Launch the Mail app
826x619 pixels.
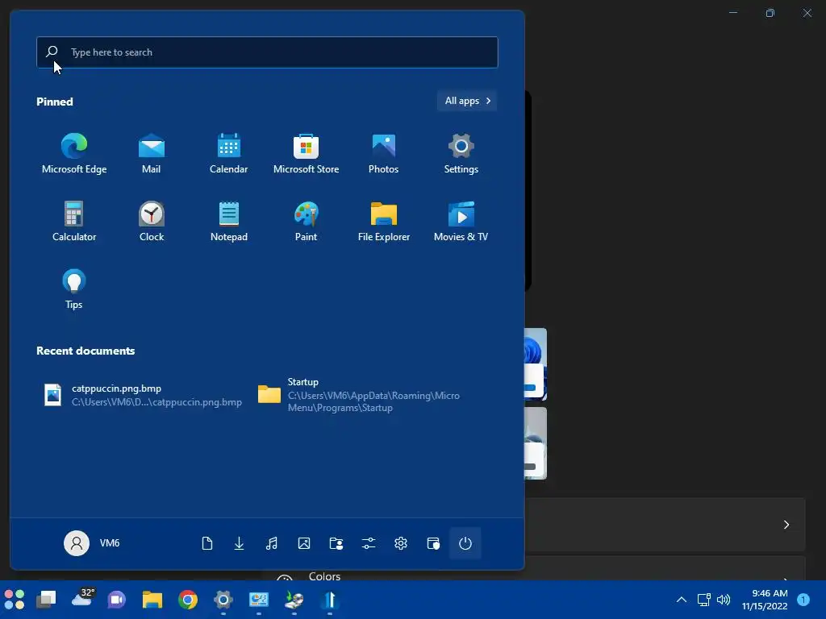click(x=151, y=153)
